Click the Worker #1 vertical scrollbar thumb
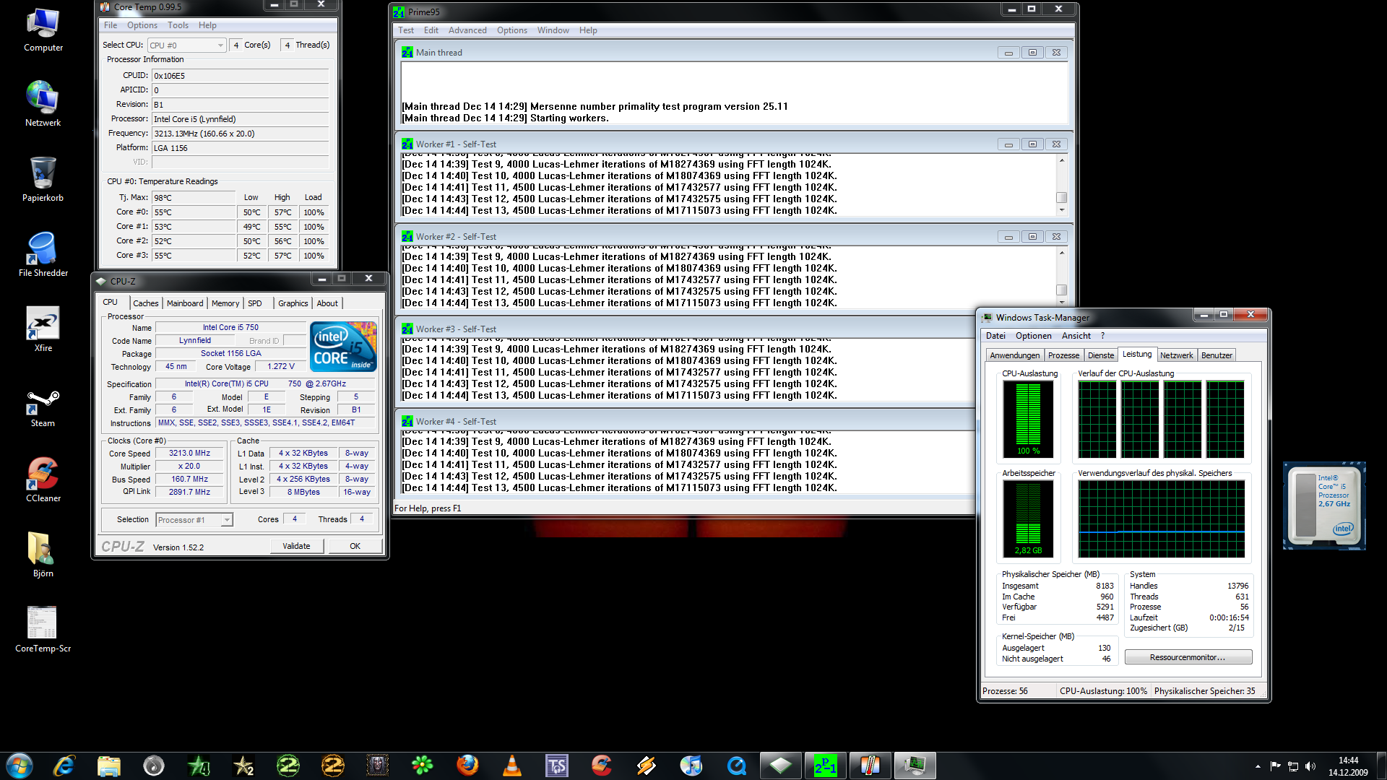This screenshot has height=780, width=1387. [1061, 197]
